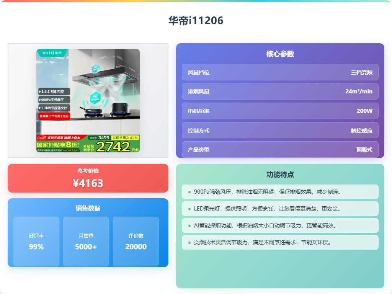392x294 pixels.
Task: Click the 产品类型 顶吸式 parameter row
Action: 280,150
